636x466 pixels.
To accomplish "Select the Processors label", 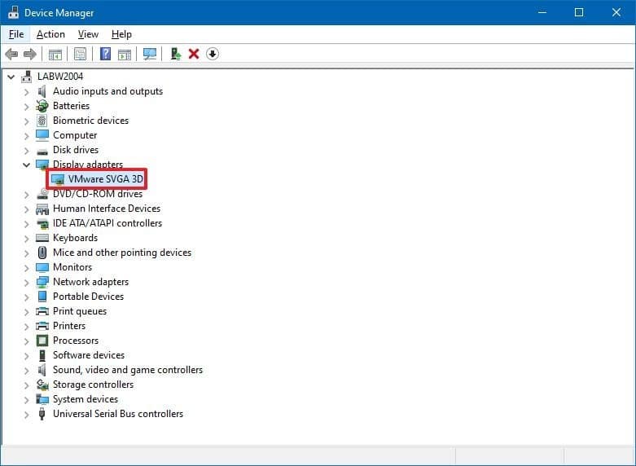I will click(76, 341).
